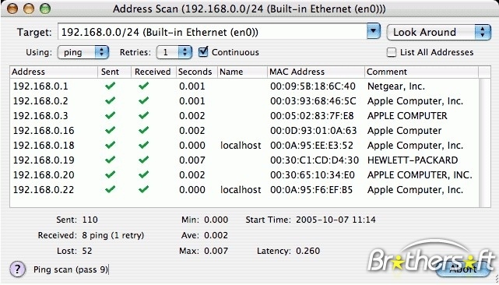Click MAC address 00:03:93:68:46:5C
This screenshot has height=285, width=499.
[x=313, y=101]
